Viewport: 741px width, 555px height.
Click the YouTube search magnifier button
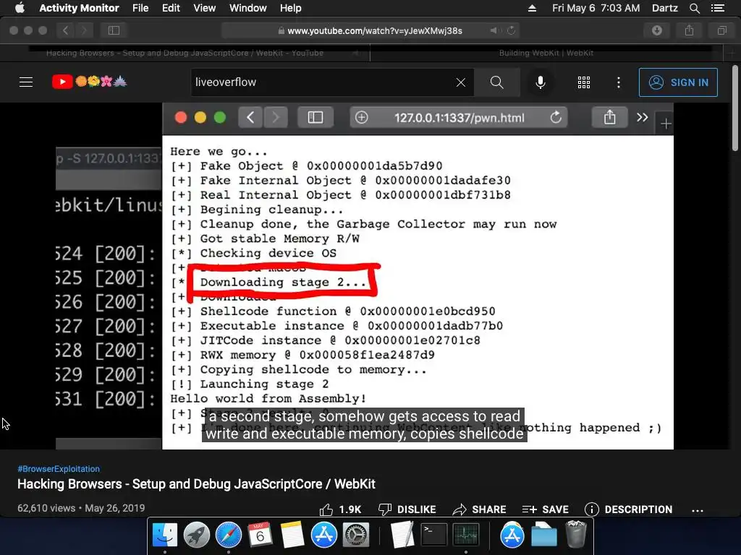[496, 82]
